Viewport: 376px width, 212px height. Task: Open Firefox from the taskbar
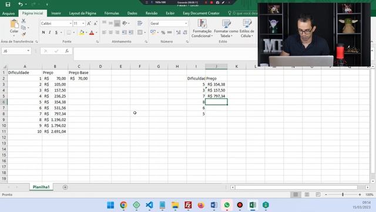(x=201, y=205)
